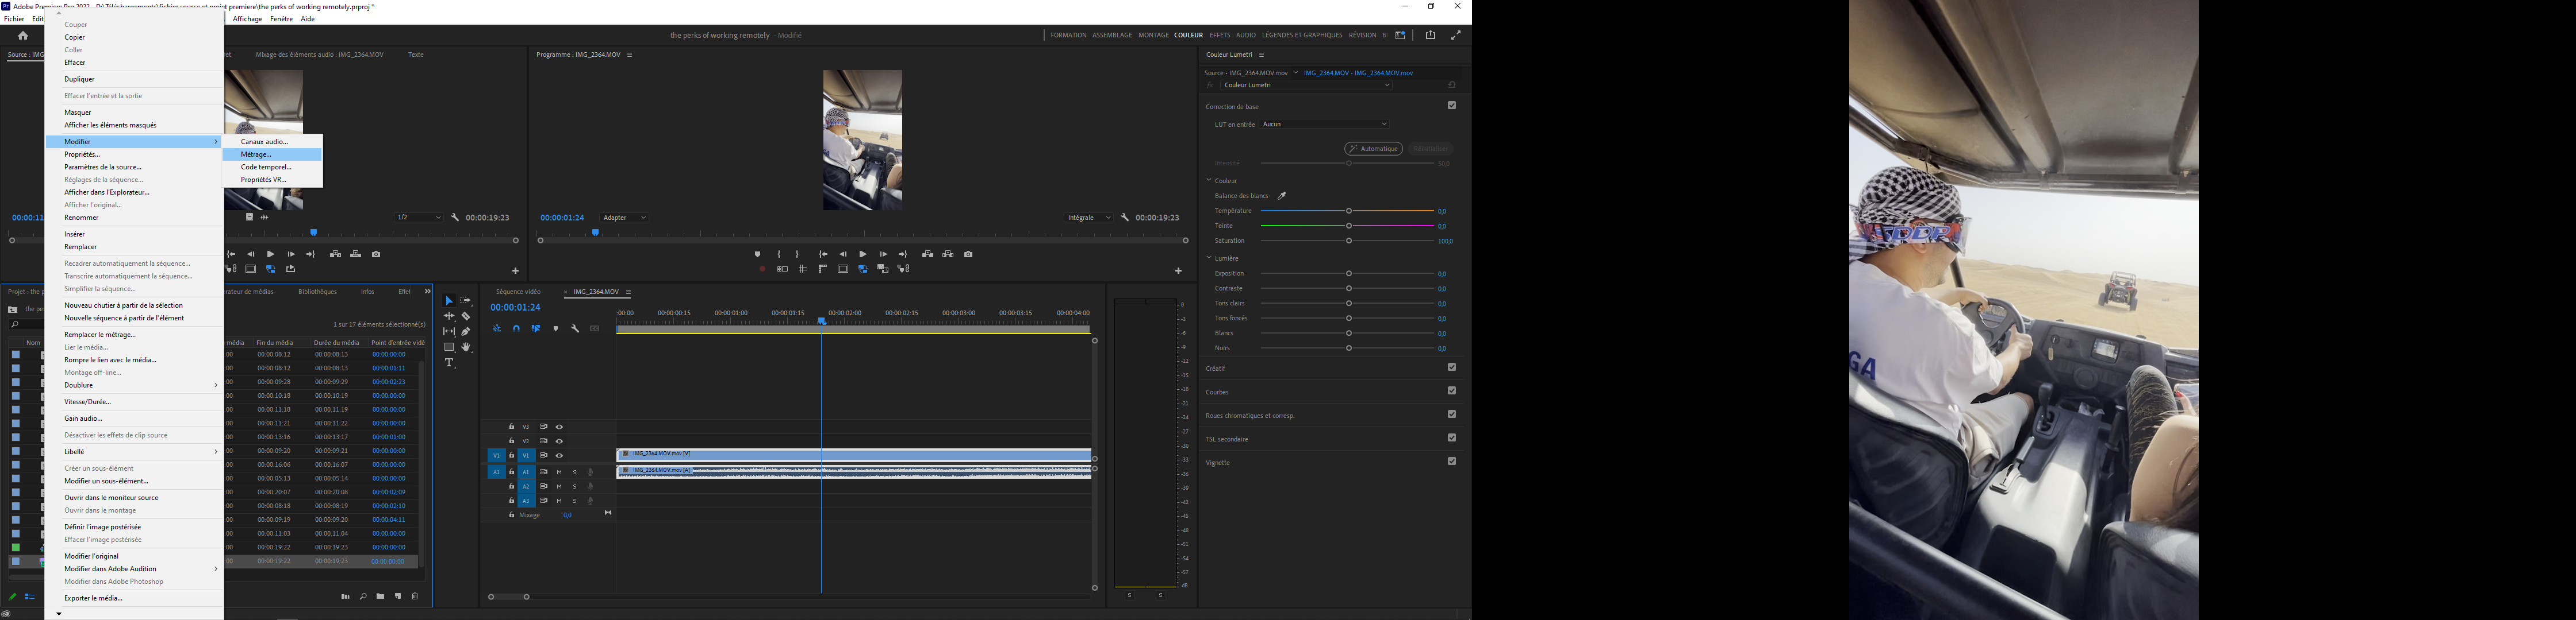2576x620 pixels.
Task: Toggle TSL secondaire checkbox
Action: pyautogui.click(x=1452, y=438)
